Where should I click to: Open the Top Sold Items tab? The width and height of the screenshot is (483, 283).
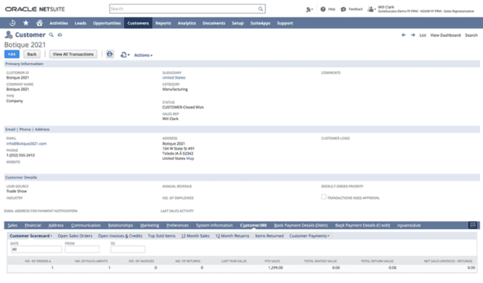pos(161,236)
